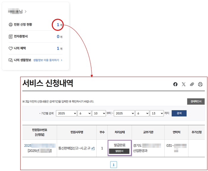This screenshot has height=171, width=208.
Task: Click the 전자증명서 count 0개
Action: (60, 37)
